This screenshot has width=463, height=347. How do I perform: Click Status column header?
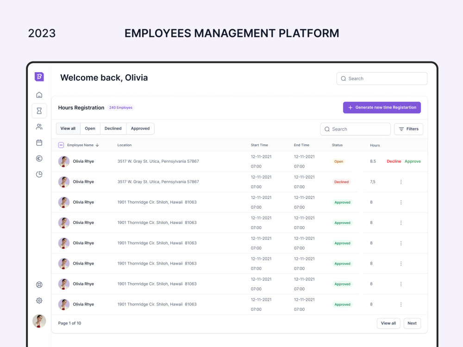[x=337, y=145]
